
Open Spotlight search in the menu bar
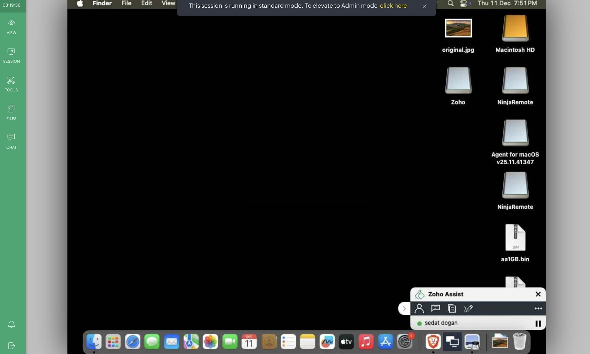click(x=450, y=4)
